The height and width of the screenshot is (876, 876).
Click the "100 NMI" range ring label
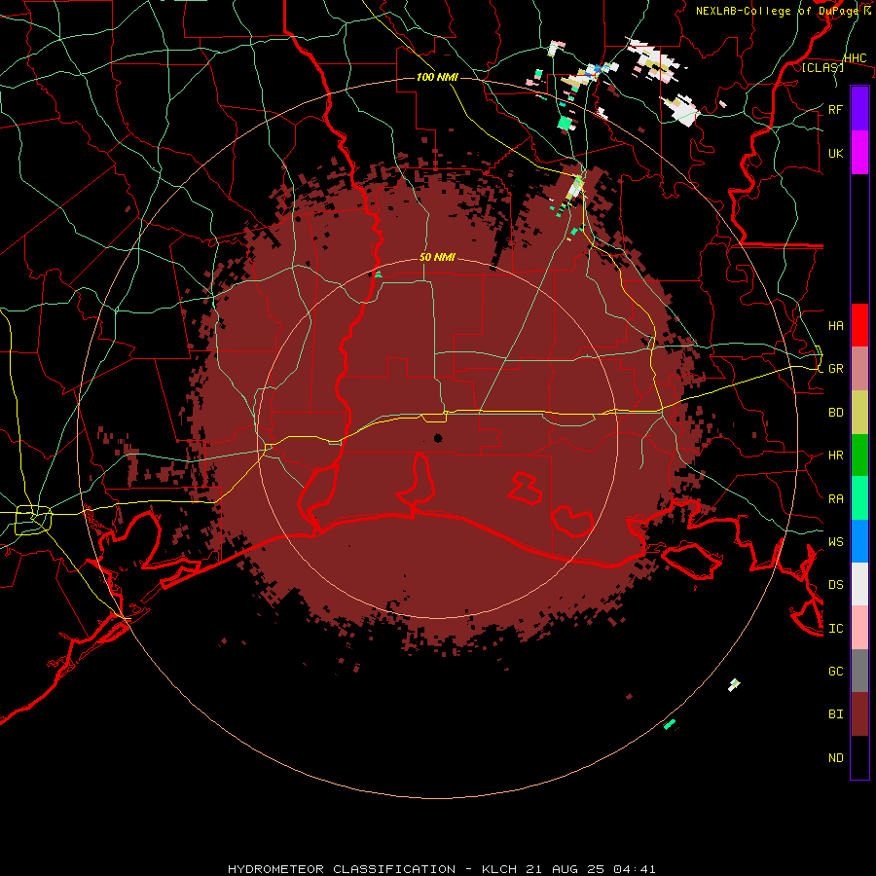click(437, 77)
